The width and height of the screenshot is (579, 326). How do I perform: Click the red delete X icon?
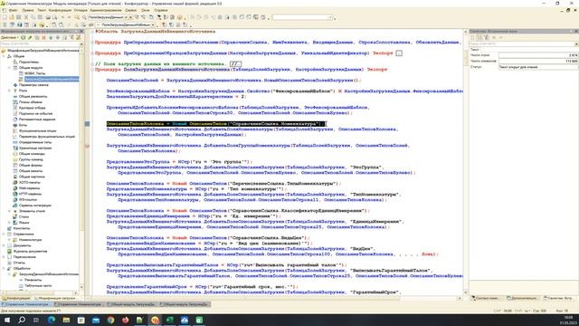(43, 37)
